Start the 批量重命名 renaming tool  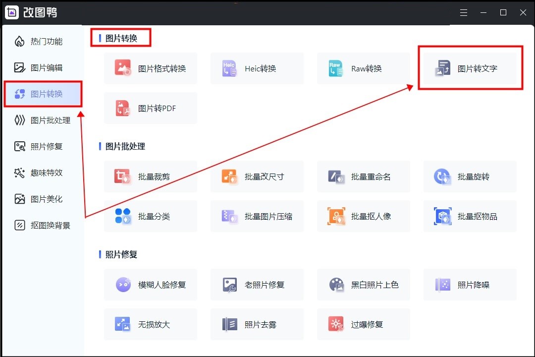pyautogui.click(x=364, y=177)
